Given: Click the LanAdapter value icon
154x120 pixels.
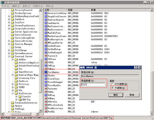Looking at the screenshot, I should [x=46, y=23].
